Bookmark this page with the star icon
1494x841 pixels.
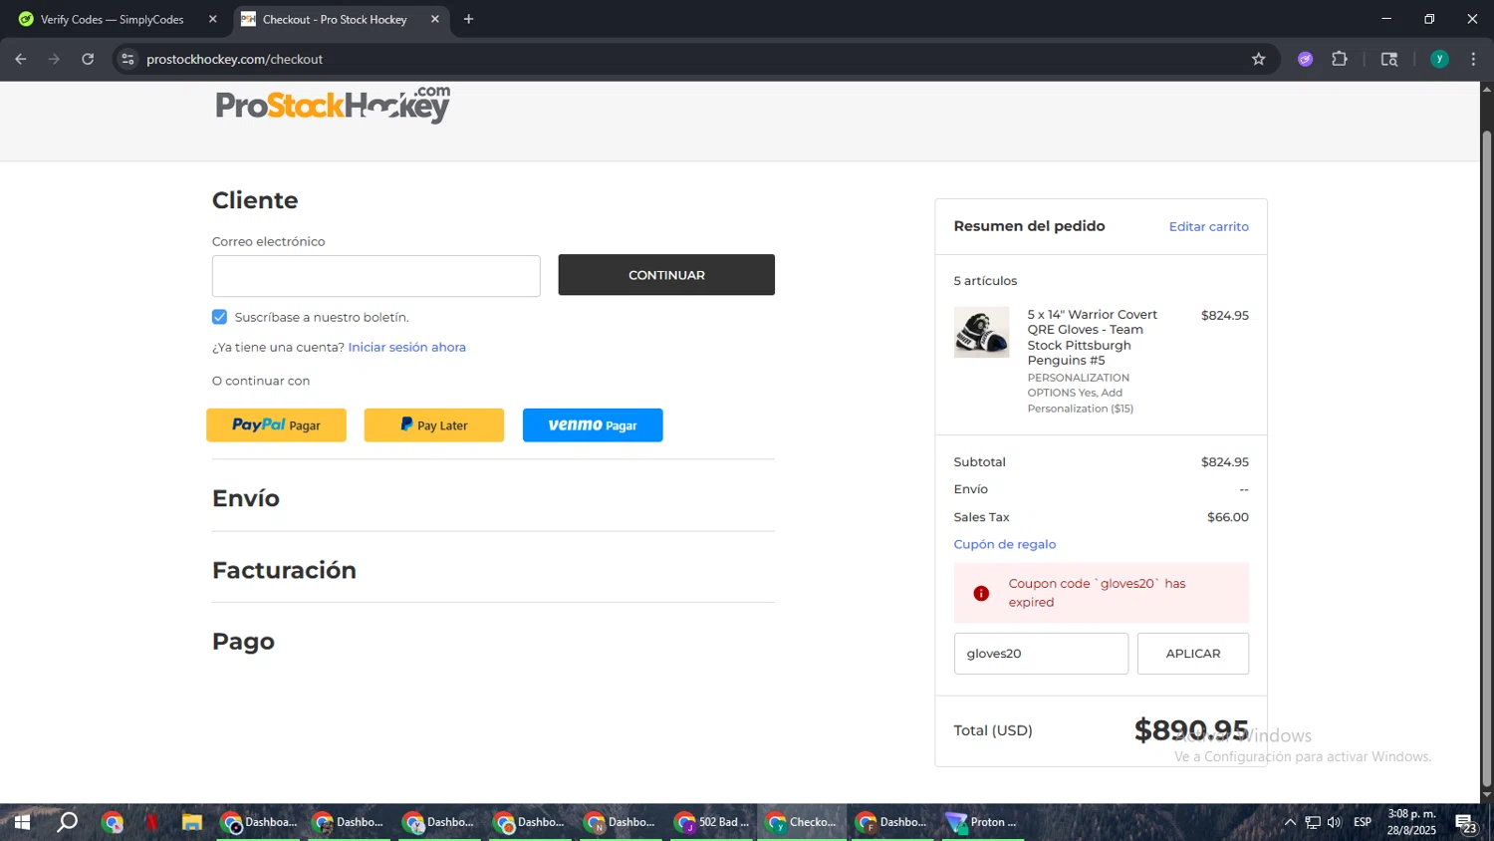[1258, 59]
